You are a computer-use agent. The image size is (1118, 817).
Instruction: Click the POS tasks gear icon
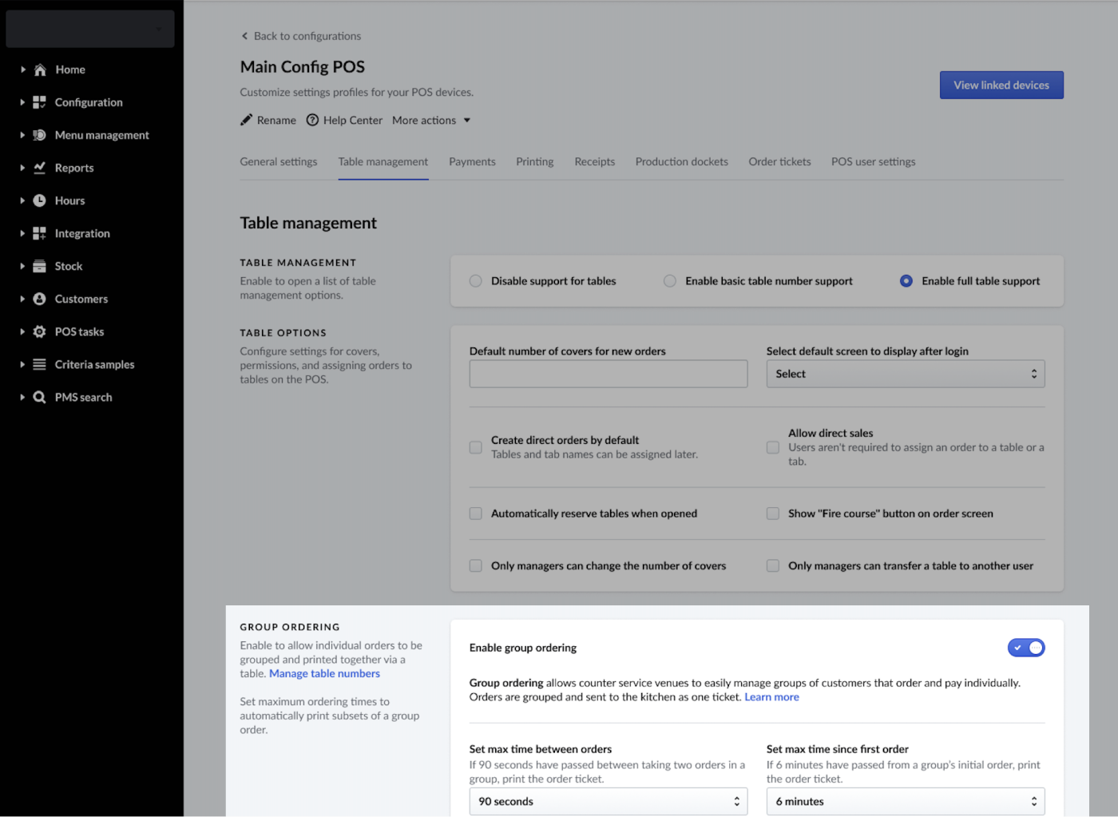39,331
